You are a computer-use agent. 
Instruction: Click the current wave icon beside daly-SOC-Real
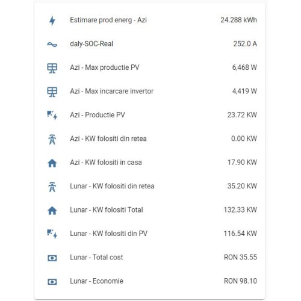(52, 45)
